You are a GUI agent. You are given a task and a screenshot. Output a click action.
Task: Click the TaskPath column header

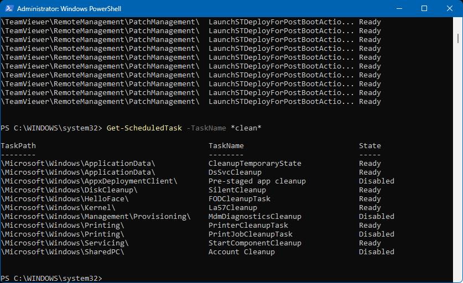tap(18, 145)
